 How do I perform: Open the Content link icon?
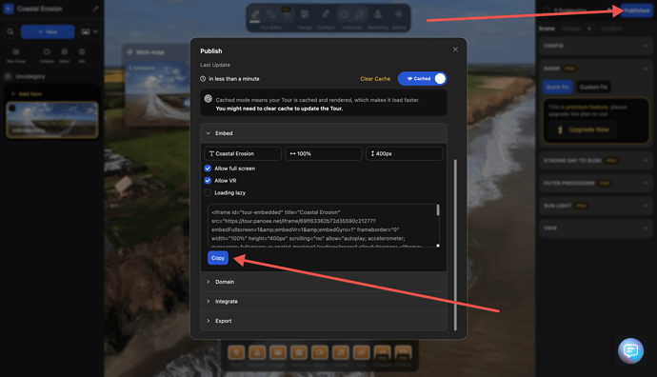[x=326, y=14]
